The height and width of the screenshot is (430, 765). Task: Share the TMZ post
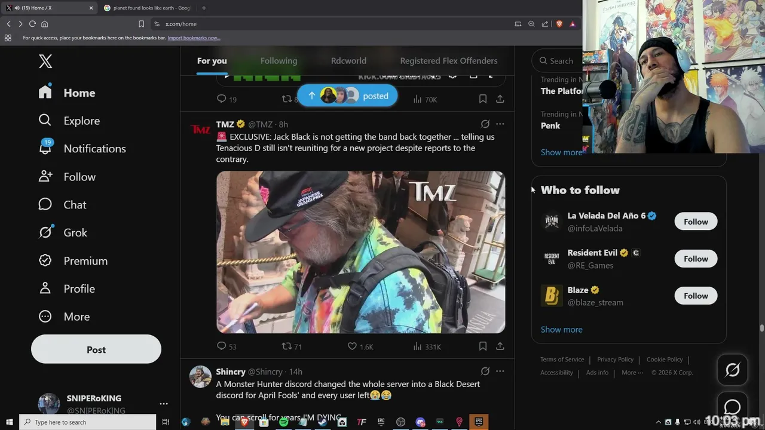click(x=500, y=346)
